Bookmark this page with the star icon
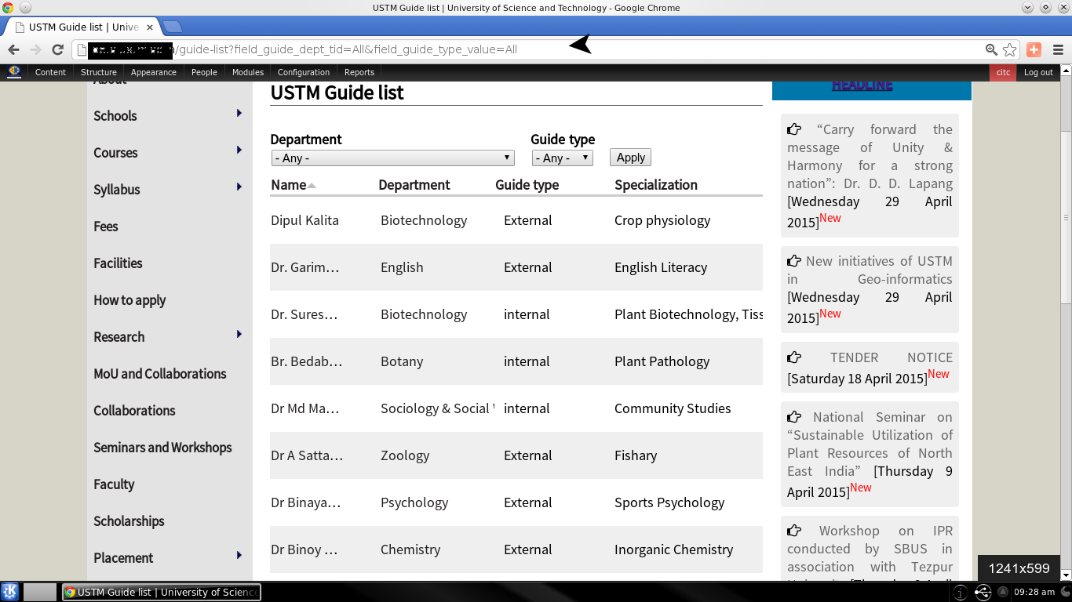1072x602 pixels. click(x=1010, y=49)
